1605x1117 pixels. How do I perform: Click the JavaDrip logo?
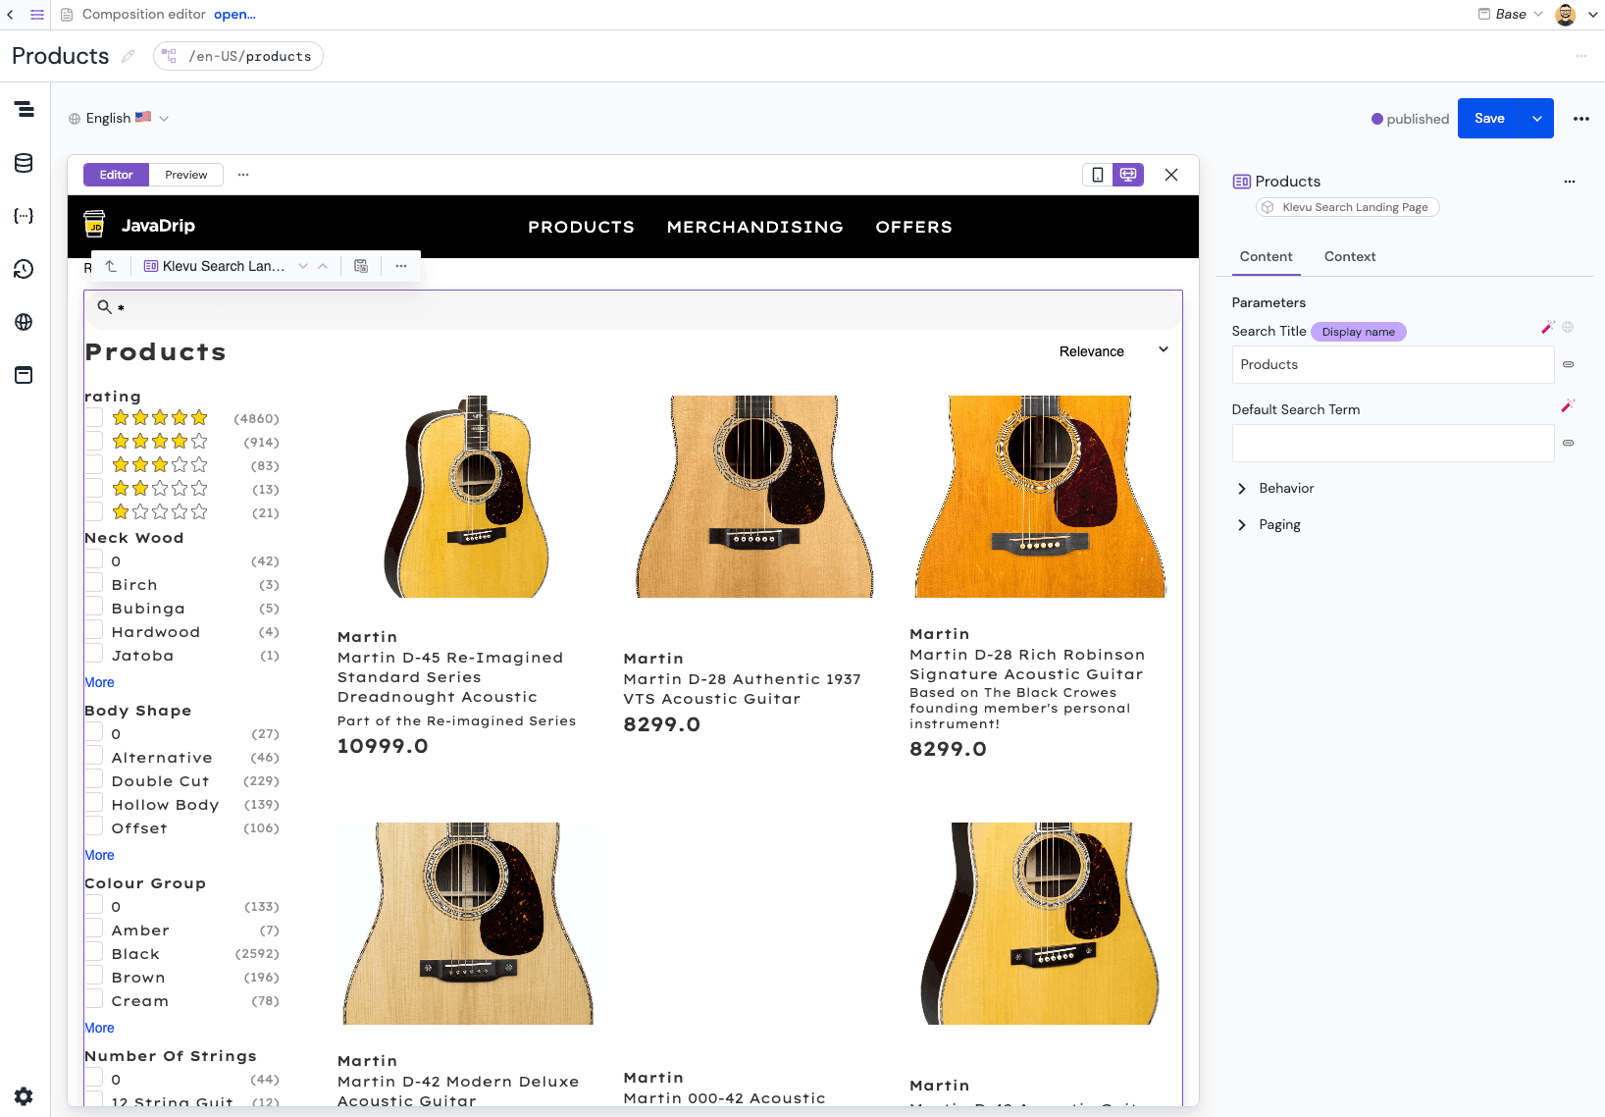coord(140,226)
